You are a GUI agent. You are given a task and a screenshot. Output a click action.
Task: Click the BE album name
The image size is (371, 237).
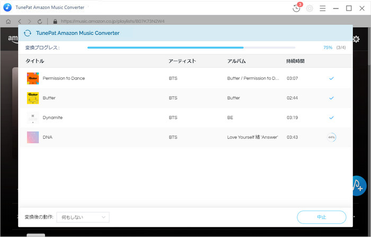(x=230, y=117)
